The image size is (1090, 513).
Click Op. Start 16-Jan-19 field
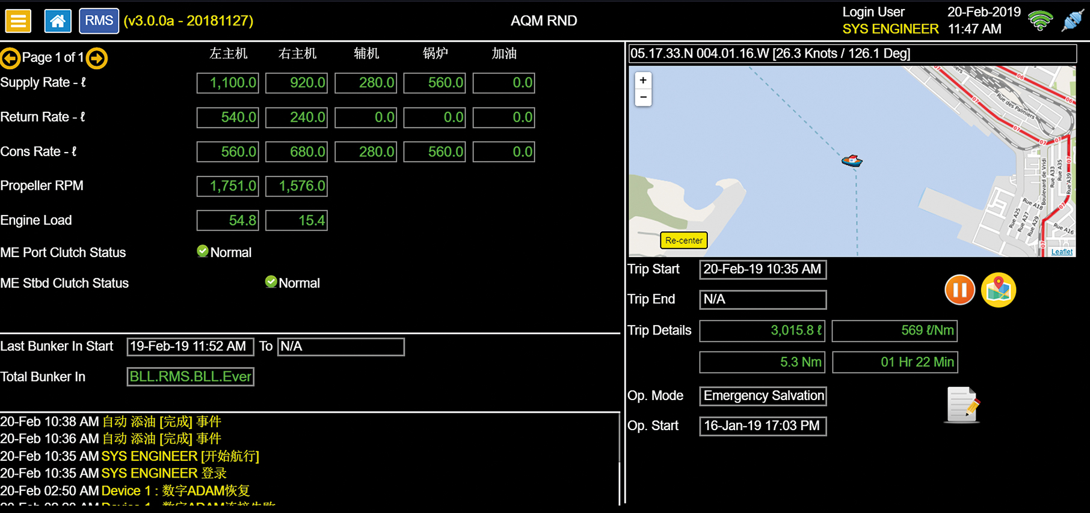(763, 426)
